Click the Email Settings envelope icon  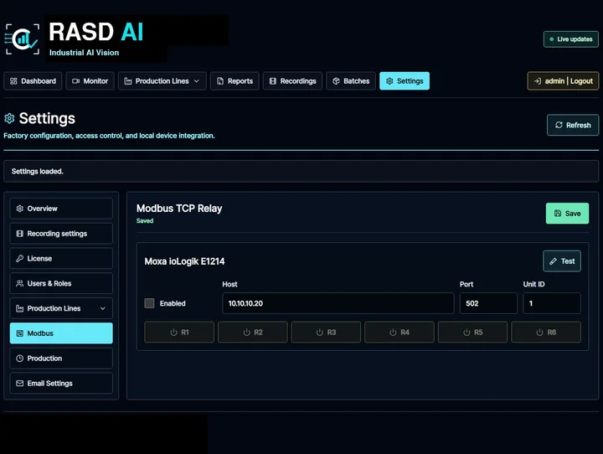[x=19, y=384]
